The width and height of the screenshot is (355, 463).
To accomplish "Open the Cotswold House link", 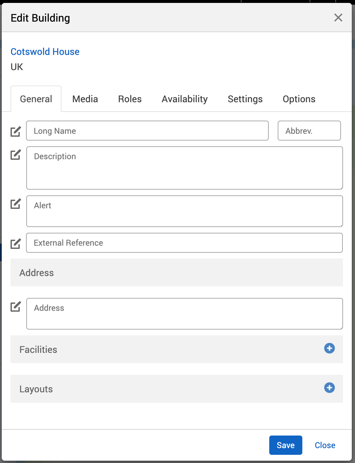I will [x=45, y=52].
